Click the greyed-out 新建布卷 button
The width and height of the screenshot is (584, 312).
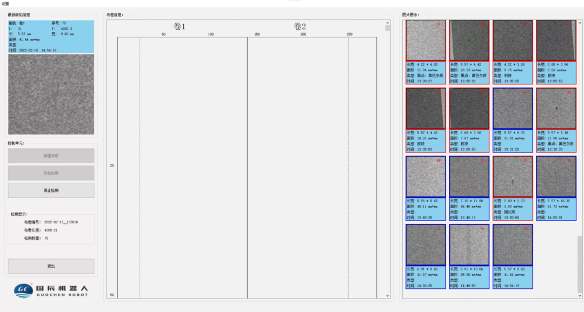click(51, 156)
